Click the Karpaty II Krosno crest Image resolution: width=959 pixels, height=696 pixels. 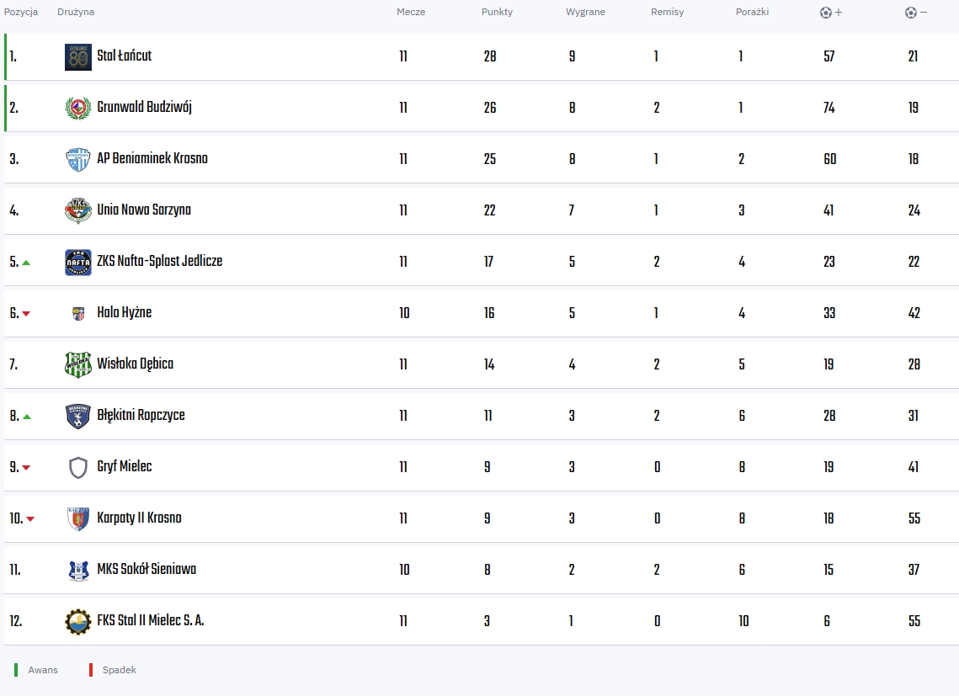click(x=78, y=519)
